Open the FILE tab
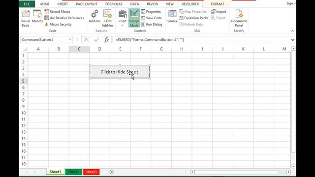 (27, 4)
